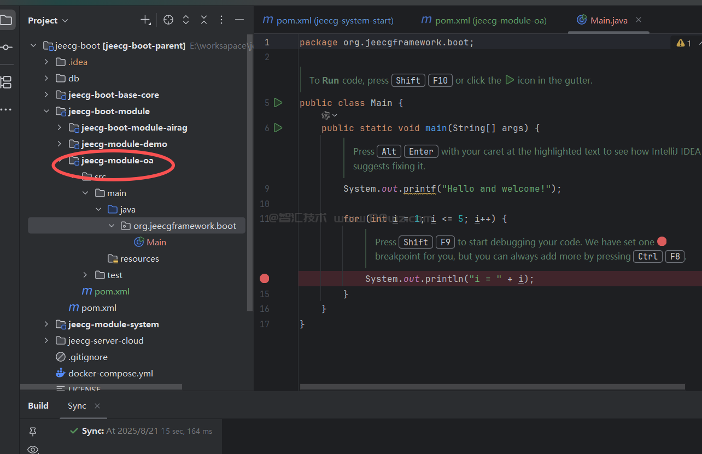Open Project view dropdown
702x454 pixels.
click(x=48, y=20)
